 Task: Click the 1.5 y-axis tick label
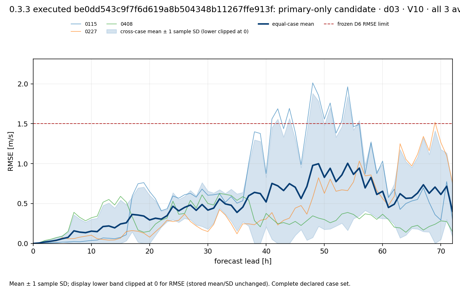(x=24, y=124)
